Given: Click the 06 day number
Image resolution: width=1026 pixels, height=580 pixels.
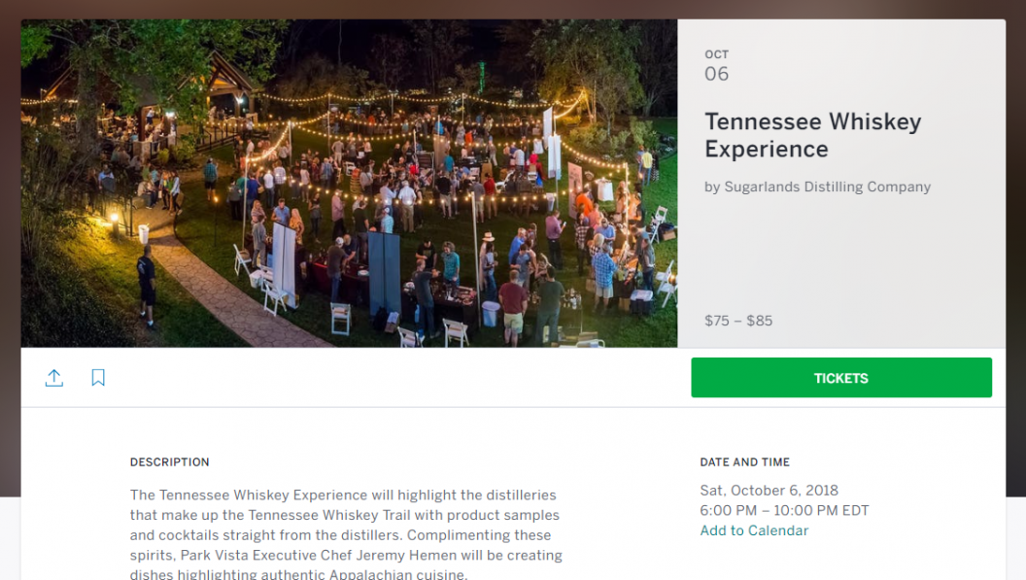Looking at the screenshot, I should (x=716, y=74).
